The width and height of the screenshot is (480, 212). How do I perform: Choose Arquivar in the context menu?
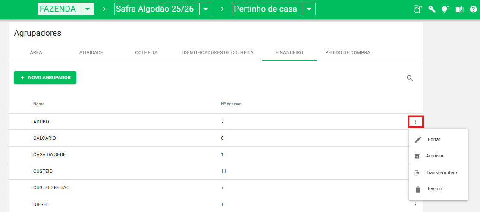[x=434, y=156]
